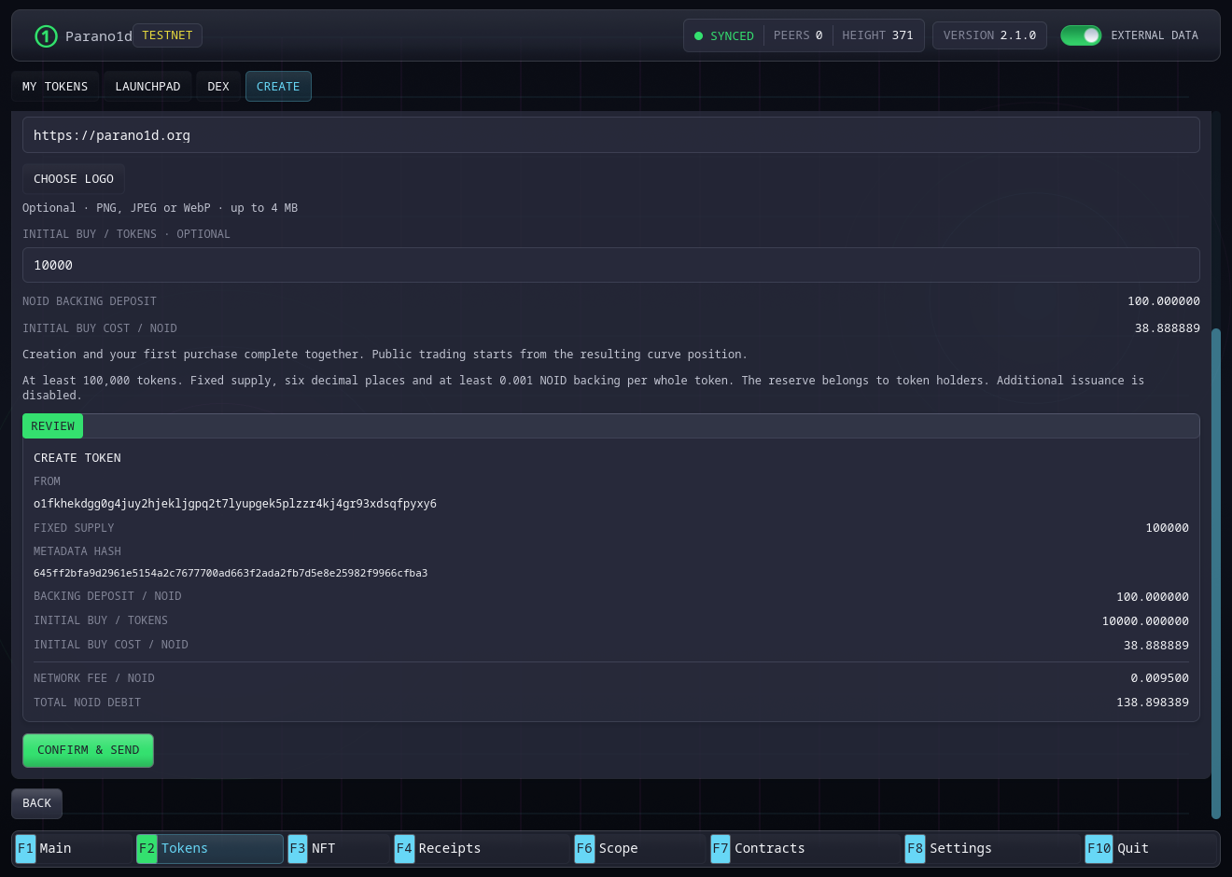Screen dimensions: 1232x877
Task: Click the F2 key badge beside Tokens
Action: point(147,848)
